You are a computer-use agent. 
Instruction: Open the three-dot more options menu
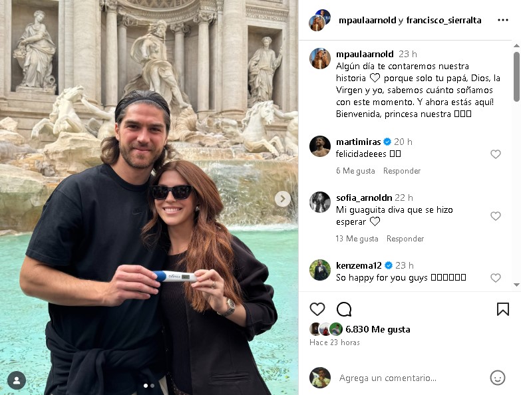tap(503, 20)
